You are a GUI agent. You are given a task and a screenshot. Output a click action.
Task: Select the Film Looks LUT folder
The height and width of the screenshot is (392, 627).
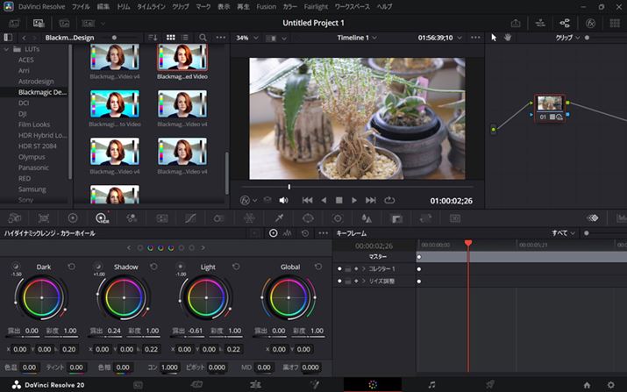pyautogui.click(x=35, y=125)
